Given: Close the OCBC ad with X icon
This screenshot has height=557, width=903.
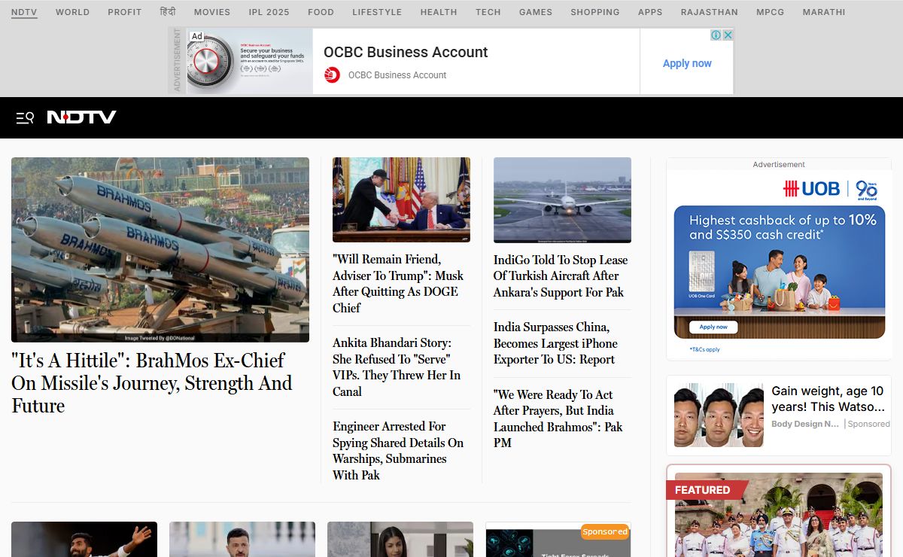Looking at the screenshot, I should point(728,35).
